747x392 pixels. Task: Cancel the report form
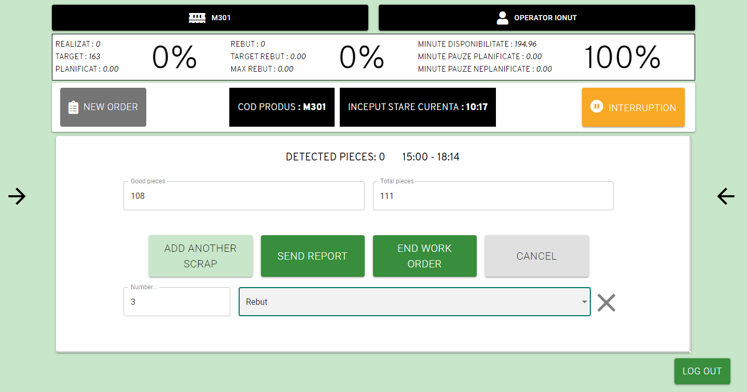537,256
